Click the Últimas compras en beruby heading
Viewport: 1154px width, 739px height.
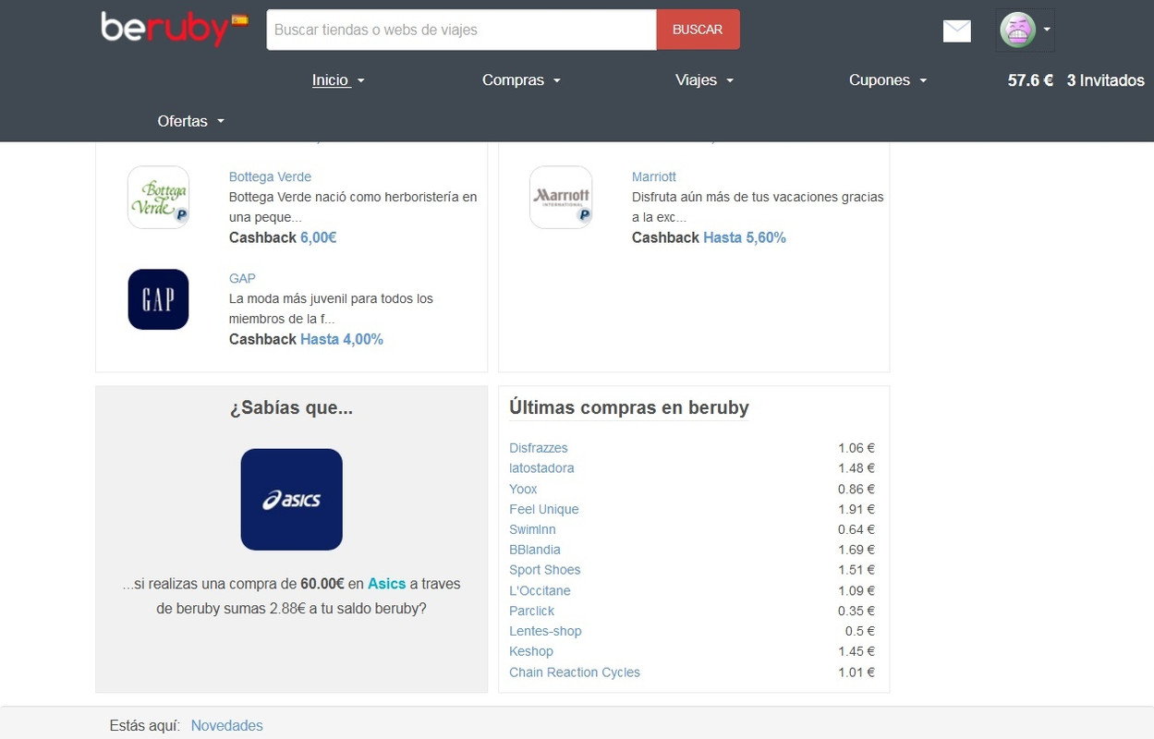pyautogui.click(x=629, y=407)
